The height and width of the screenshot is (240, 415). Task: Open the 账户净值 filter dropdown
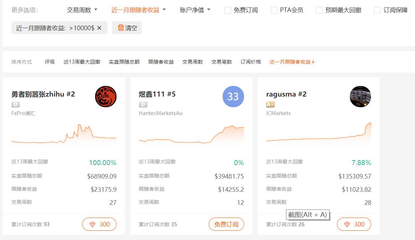coord(195,10)
